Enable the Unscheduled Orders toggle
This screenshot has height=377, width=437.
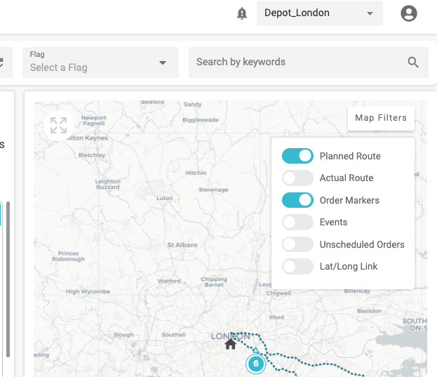(x=297, y=245)
